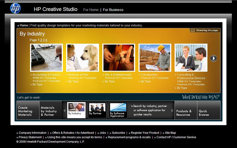
Task: Open Consulting & Professional Services link
Action: (x=191, y=76)
